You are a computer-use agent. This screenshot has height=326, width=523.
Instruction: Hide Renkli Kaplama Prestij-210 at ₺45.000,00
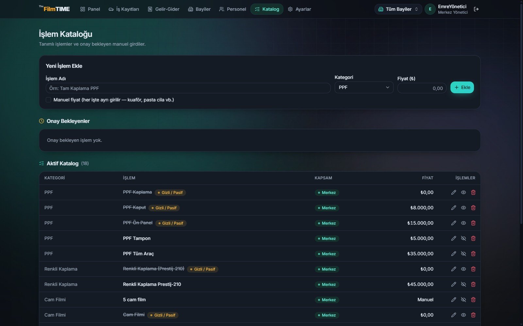tap(463, 284)
